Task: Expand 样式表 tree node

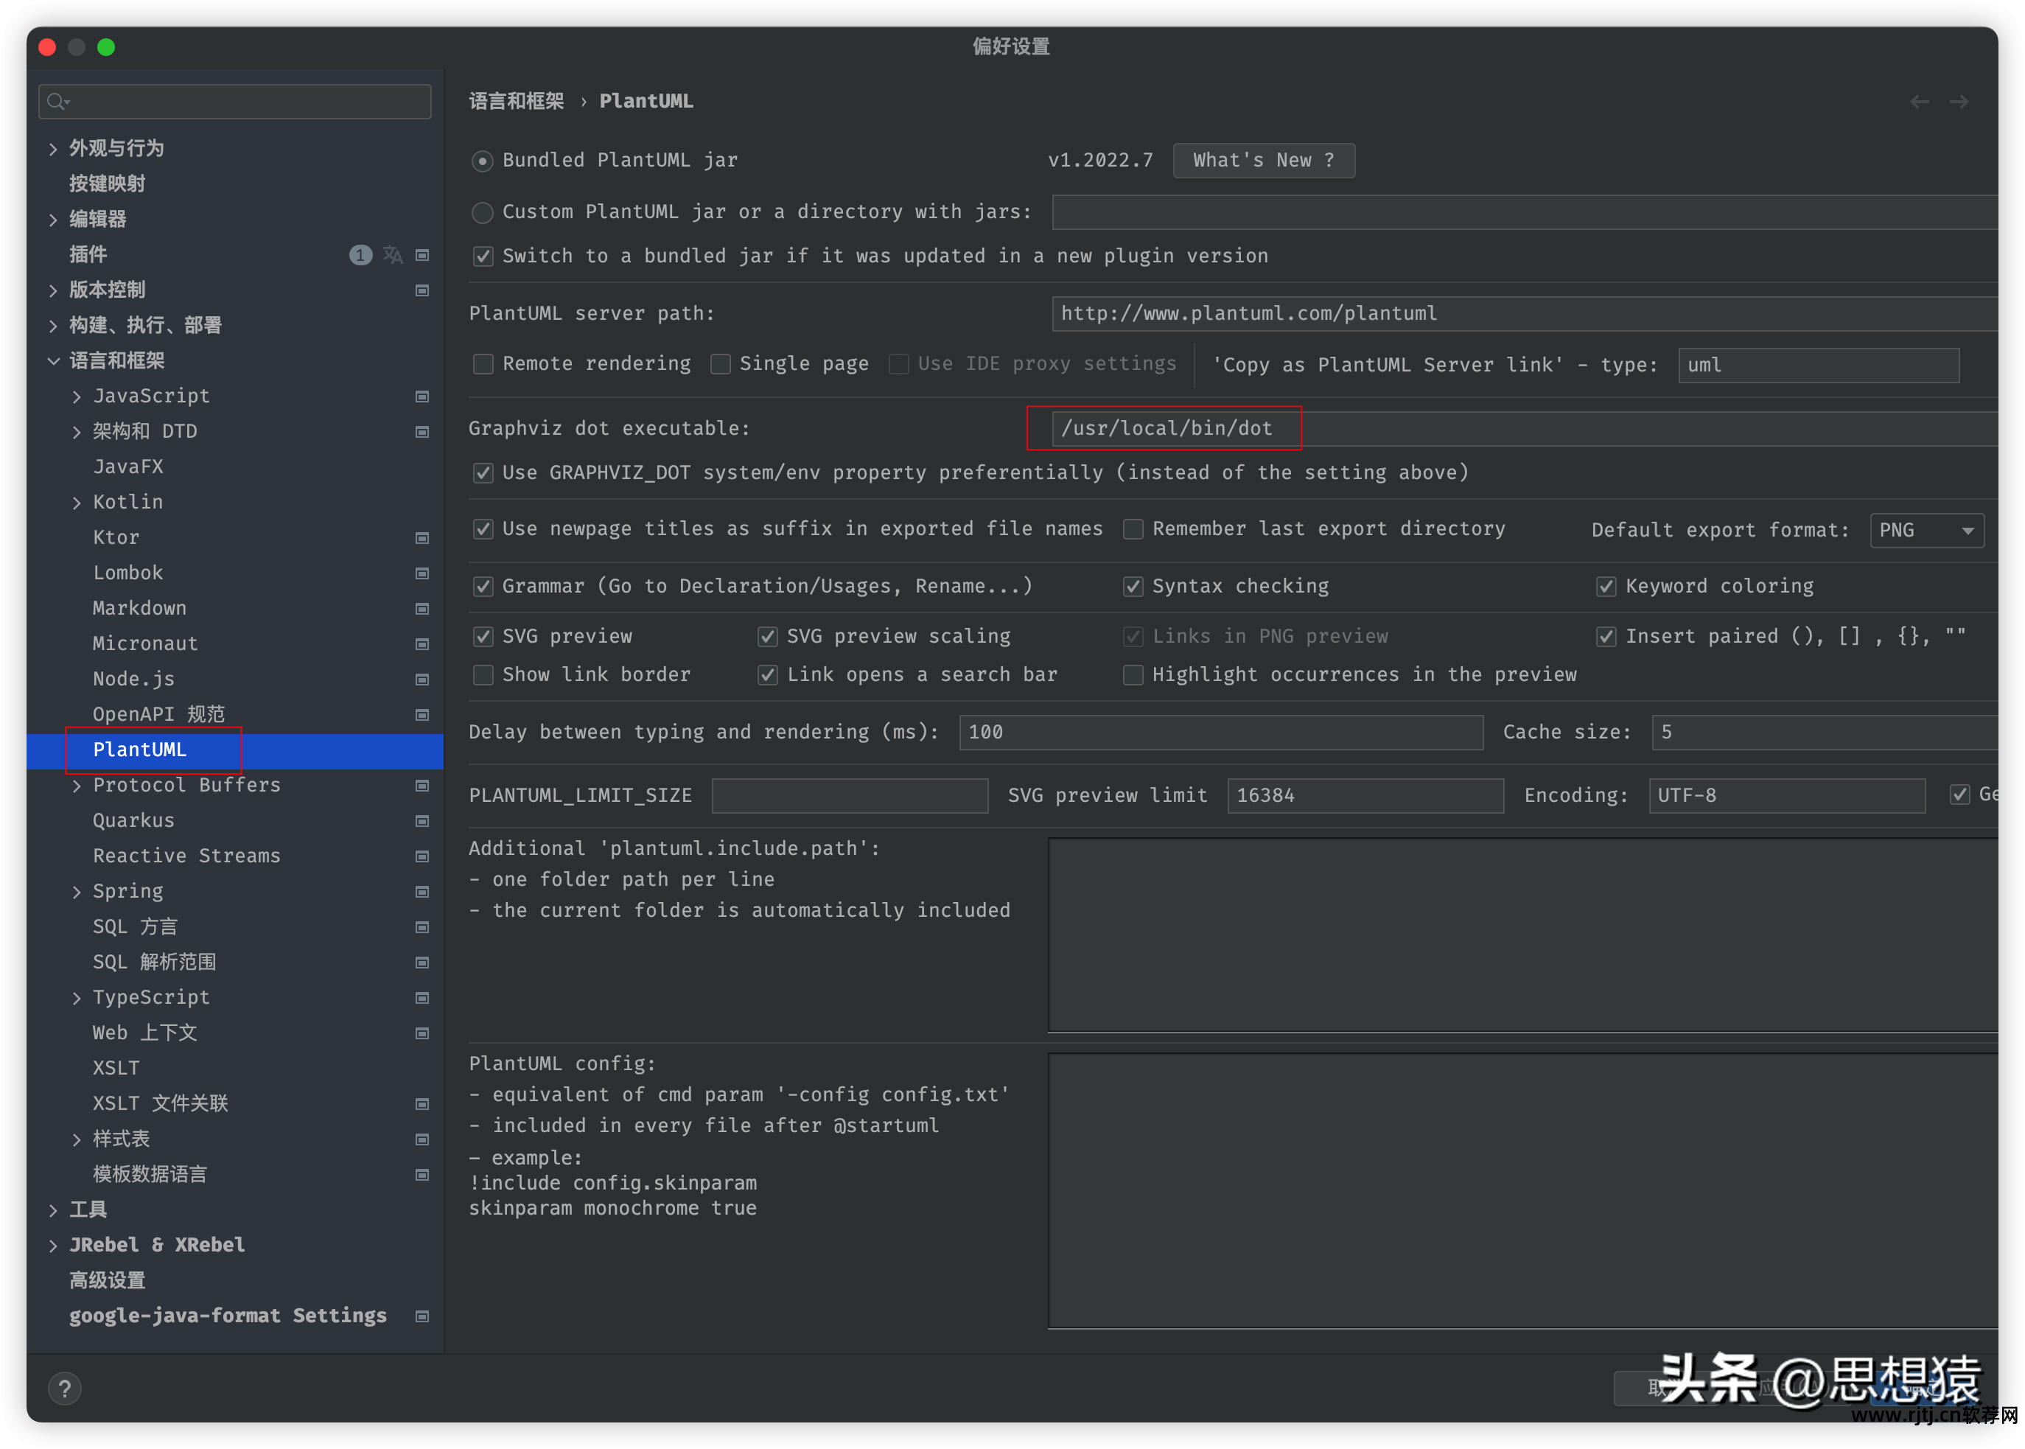Action: click(x=77, y=1139)
